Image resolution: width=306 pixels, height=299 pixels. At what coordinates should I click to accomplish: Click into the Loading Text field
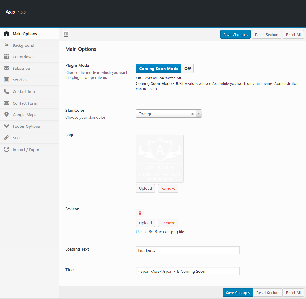(188, 251)
